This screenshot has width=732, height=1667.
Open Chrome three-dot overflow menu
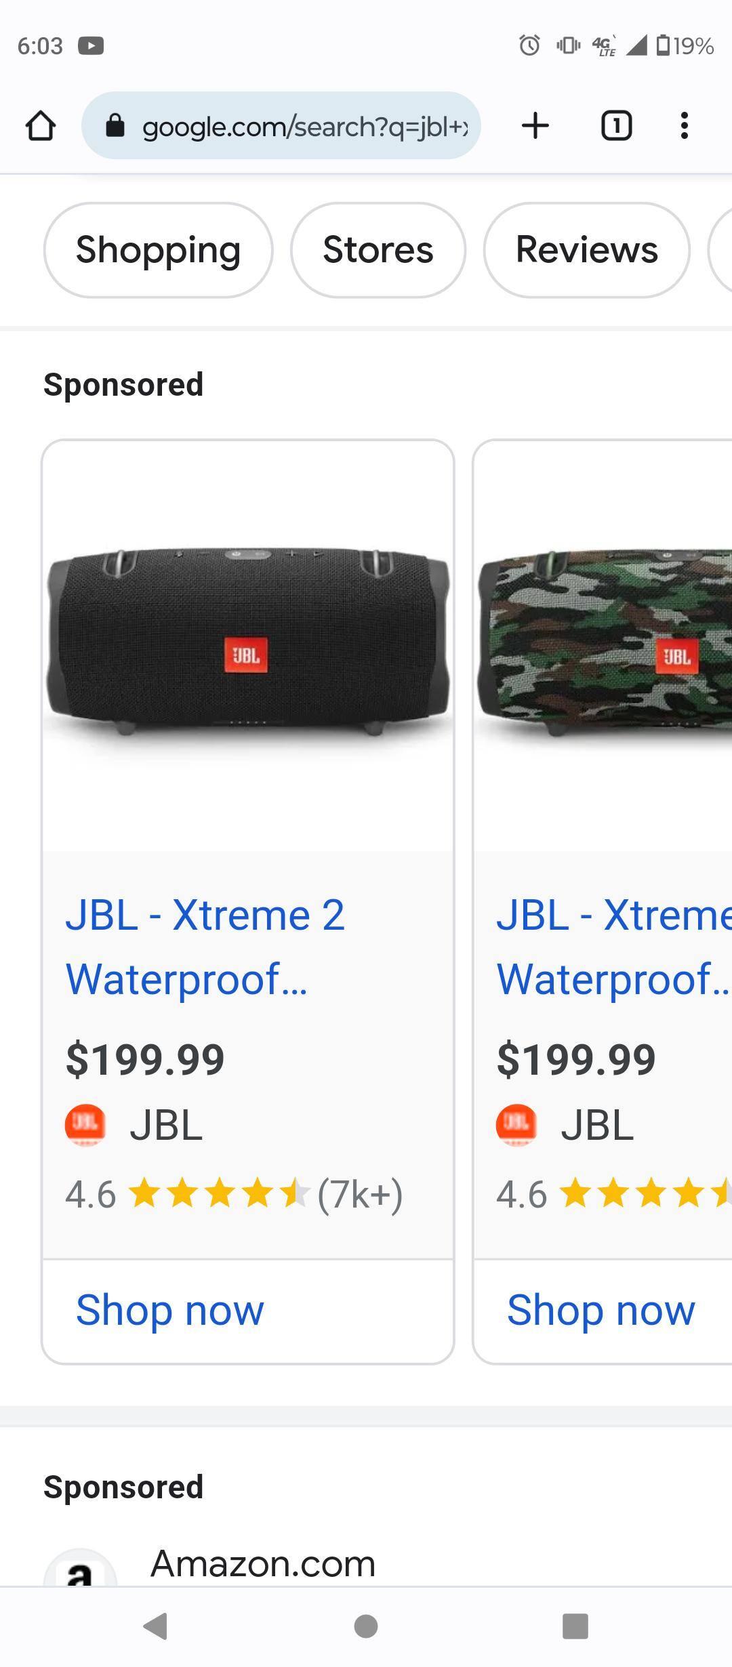(x=684, y=125)
